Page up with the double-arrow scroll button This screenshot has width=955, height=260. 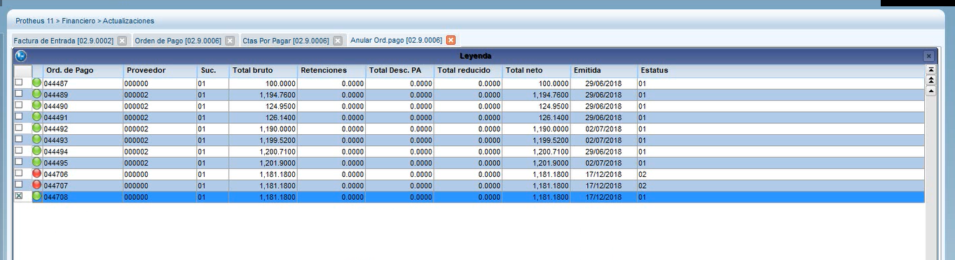[x=930, y=80]
